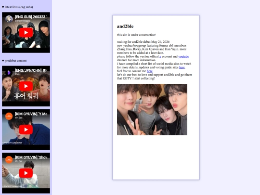Open the yuehua youtube channel link
Image resolution: width=260 pixels, height=195 pixels.
pos(183,56)
